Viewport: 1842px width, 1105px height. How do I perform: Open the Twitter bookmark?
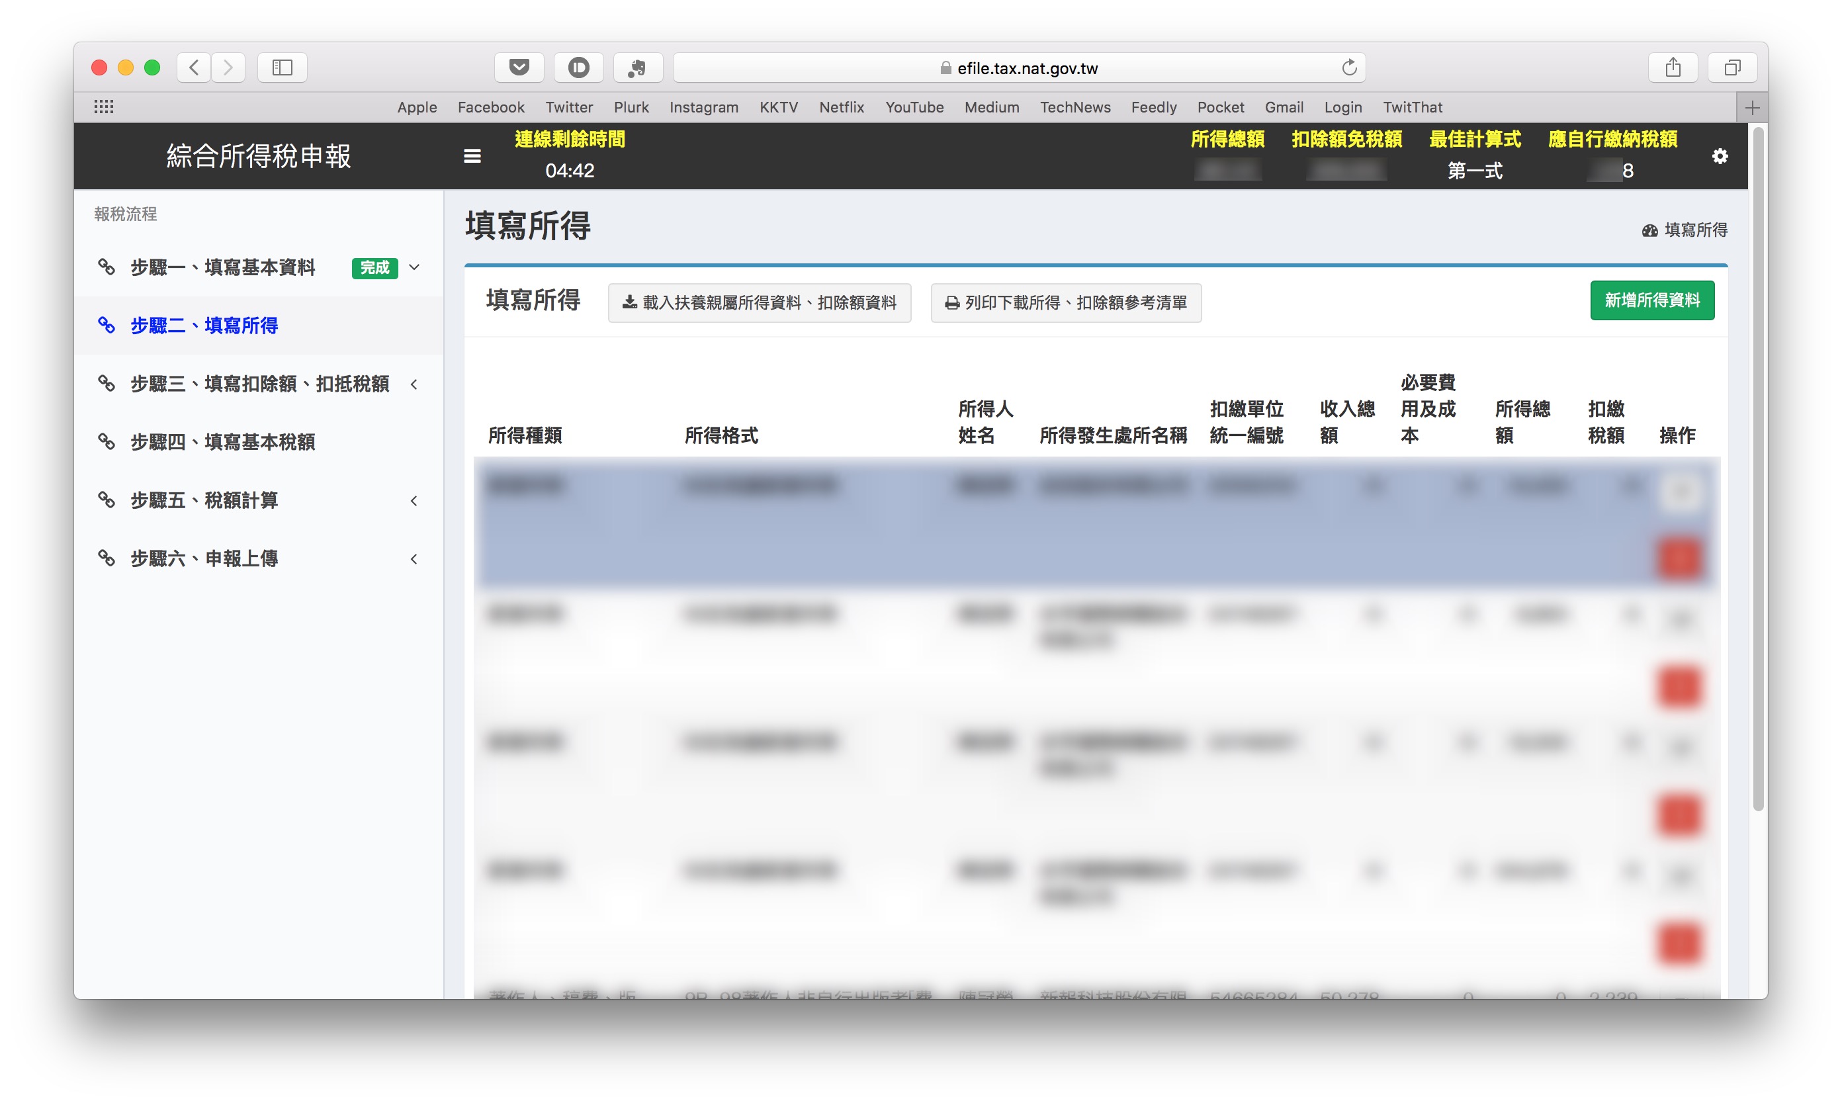click(569, 107)
